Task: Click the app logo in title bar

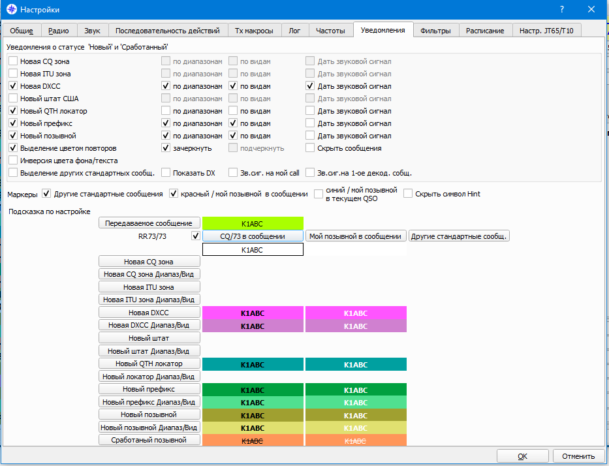Action: tap(12, 9)
